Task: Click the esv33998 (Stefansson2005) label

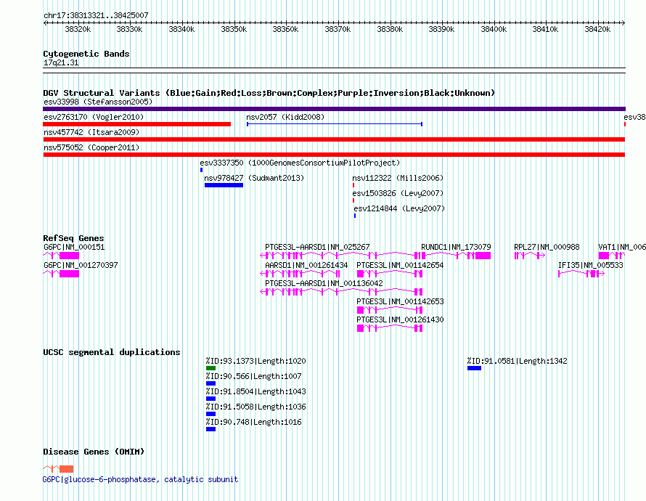Action: click(98, 102)
